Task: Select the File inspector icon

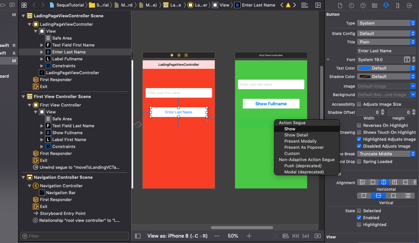Action: click(340, 5)
